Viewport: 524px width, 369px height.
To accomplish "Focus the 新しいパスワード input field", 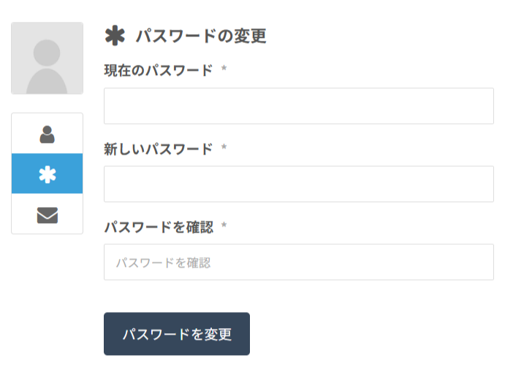I will [298, 184].
